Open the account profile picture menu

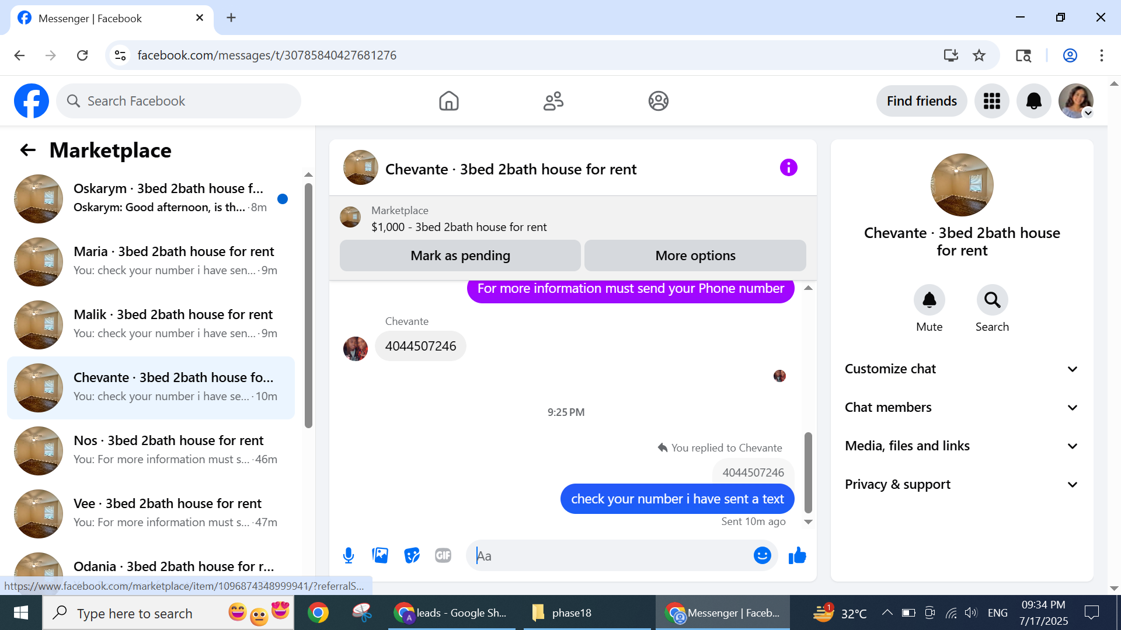coord(1076,101)
